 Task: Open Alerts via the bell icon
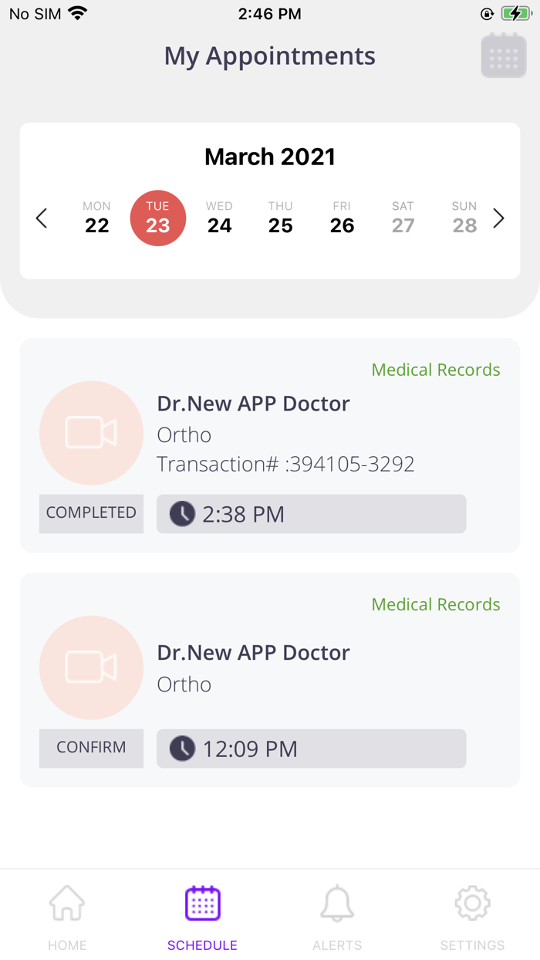[337, 902]
